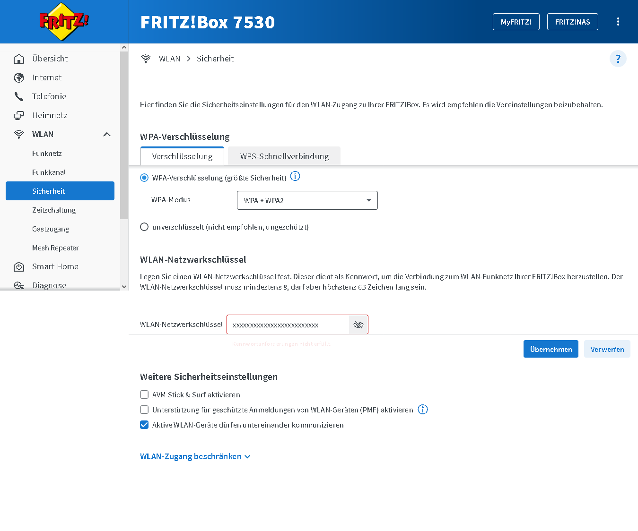The image size is (638, 531).
Task: Disable Aktive WLAN-Geräte dürfen untereinander kommunizieren
Action: [144, 425]
